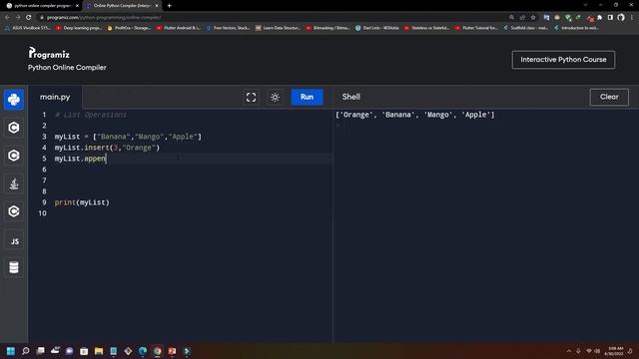Click the line number 10 in the editor gutter
This screenshot has width=639, height=359.
pos(42,213)
